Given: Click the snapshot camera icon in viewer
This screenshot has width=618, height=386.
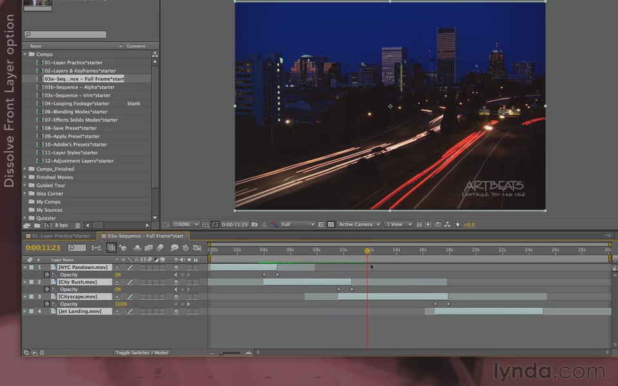Looking at the screenshot, I should 255,225.
